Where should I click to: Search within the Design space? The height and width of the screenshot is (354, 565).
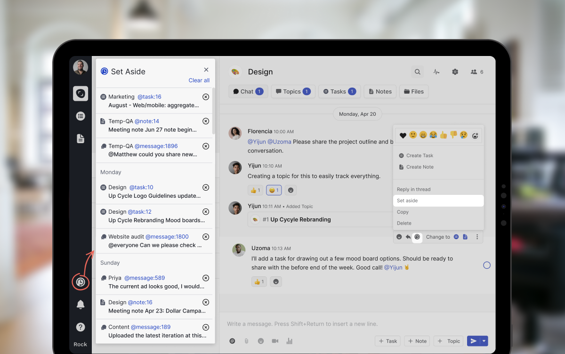417,72
